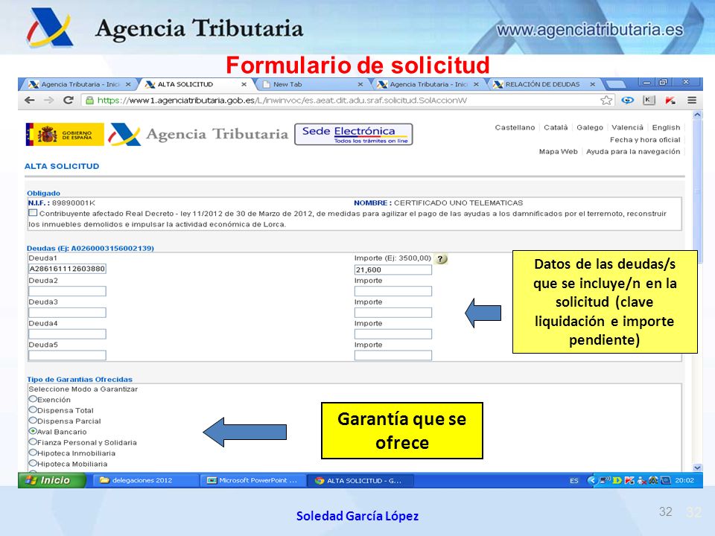Screen dimensions: 715x536
Task: Switch to the ALTA SOLICITUD tab
Action: point(196,84)
